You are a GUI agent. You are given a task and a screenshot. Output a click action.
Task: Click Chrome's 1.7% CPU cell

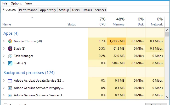pyautogui.click(x=98, y=41)
